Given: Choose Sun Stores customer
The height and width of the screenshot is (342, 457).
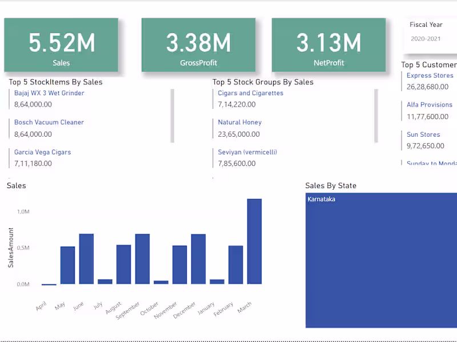Looking at the screenshot, I should tap(423, 135).
